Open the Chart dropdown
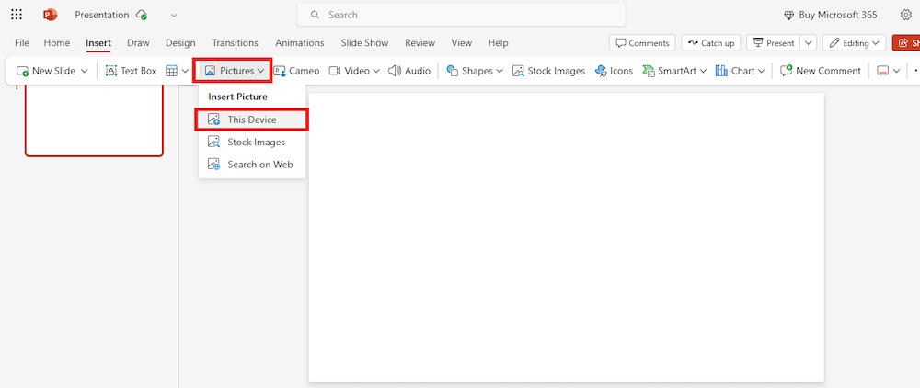Viewport: 920px width, 388px height. (x=740, y=71)
